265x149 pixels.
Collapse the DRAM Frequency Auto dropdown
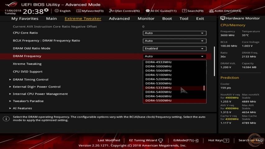174,56
